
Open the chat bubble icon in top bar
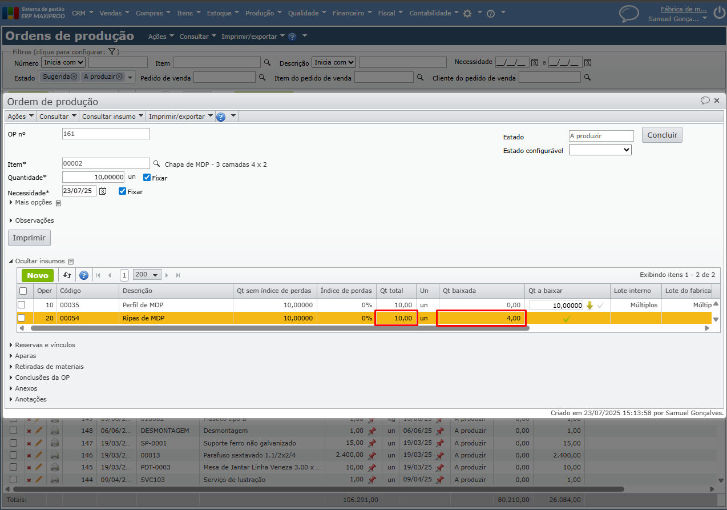click(x=629, y=14)
